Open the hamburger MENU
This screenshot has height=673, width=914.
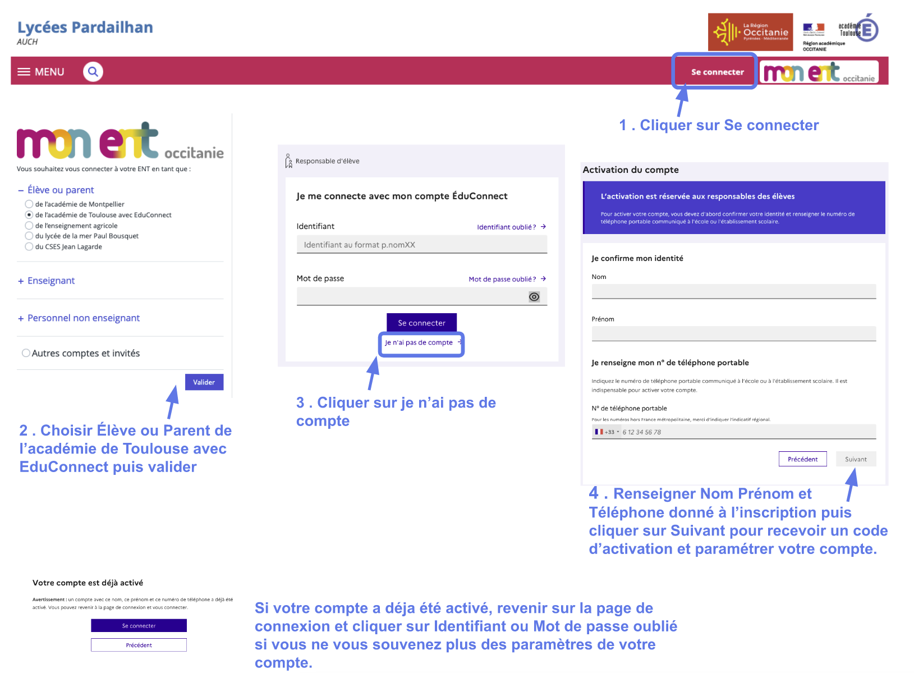pos(41,72)
